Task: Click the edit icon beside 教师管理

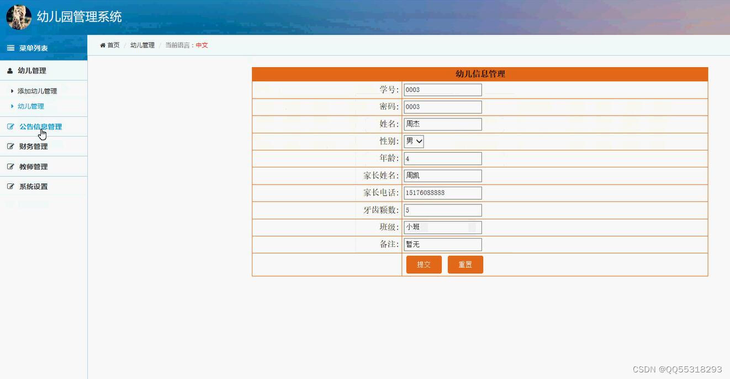Action: click(10, 166)
